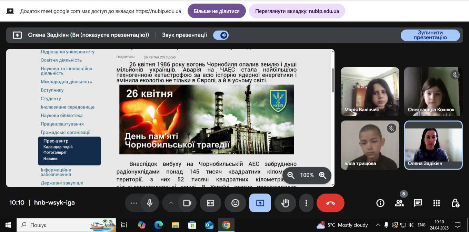469x232 pixels.
Task: Launch Copilot from the taskbar
Action: pos(141,225)
